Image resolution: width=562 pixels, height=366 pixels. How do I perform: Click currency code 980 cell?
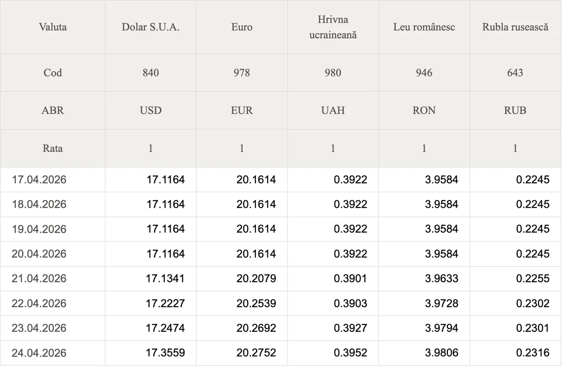pos(333,73)
